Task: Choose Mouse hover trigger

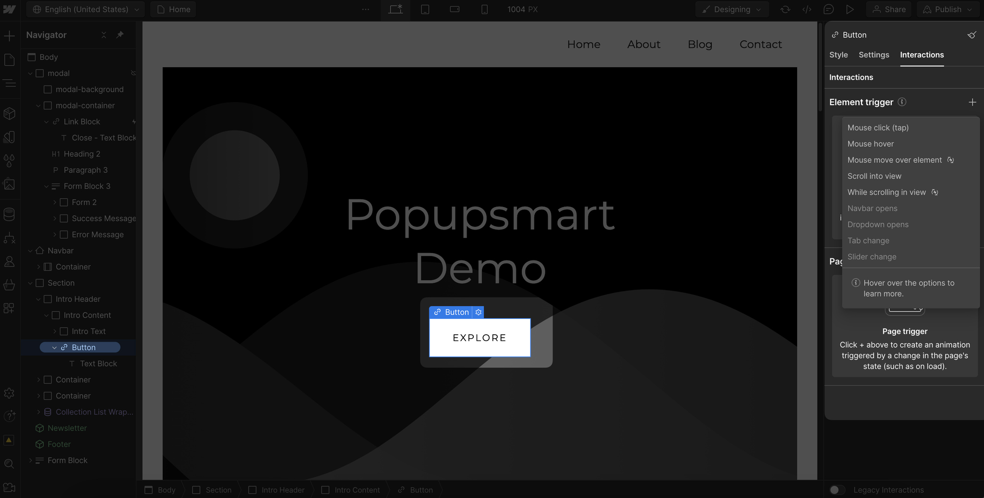Action: tap(910, 144)
